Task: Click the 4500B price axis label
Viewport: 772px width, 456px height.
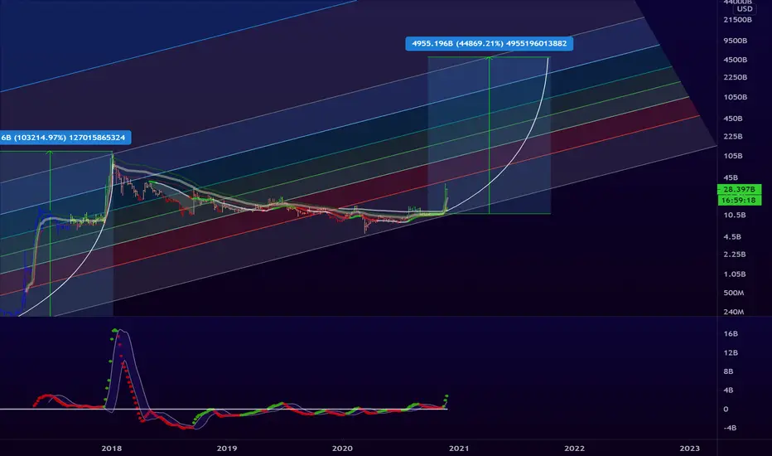Action: [735, 60]
